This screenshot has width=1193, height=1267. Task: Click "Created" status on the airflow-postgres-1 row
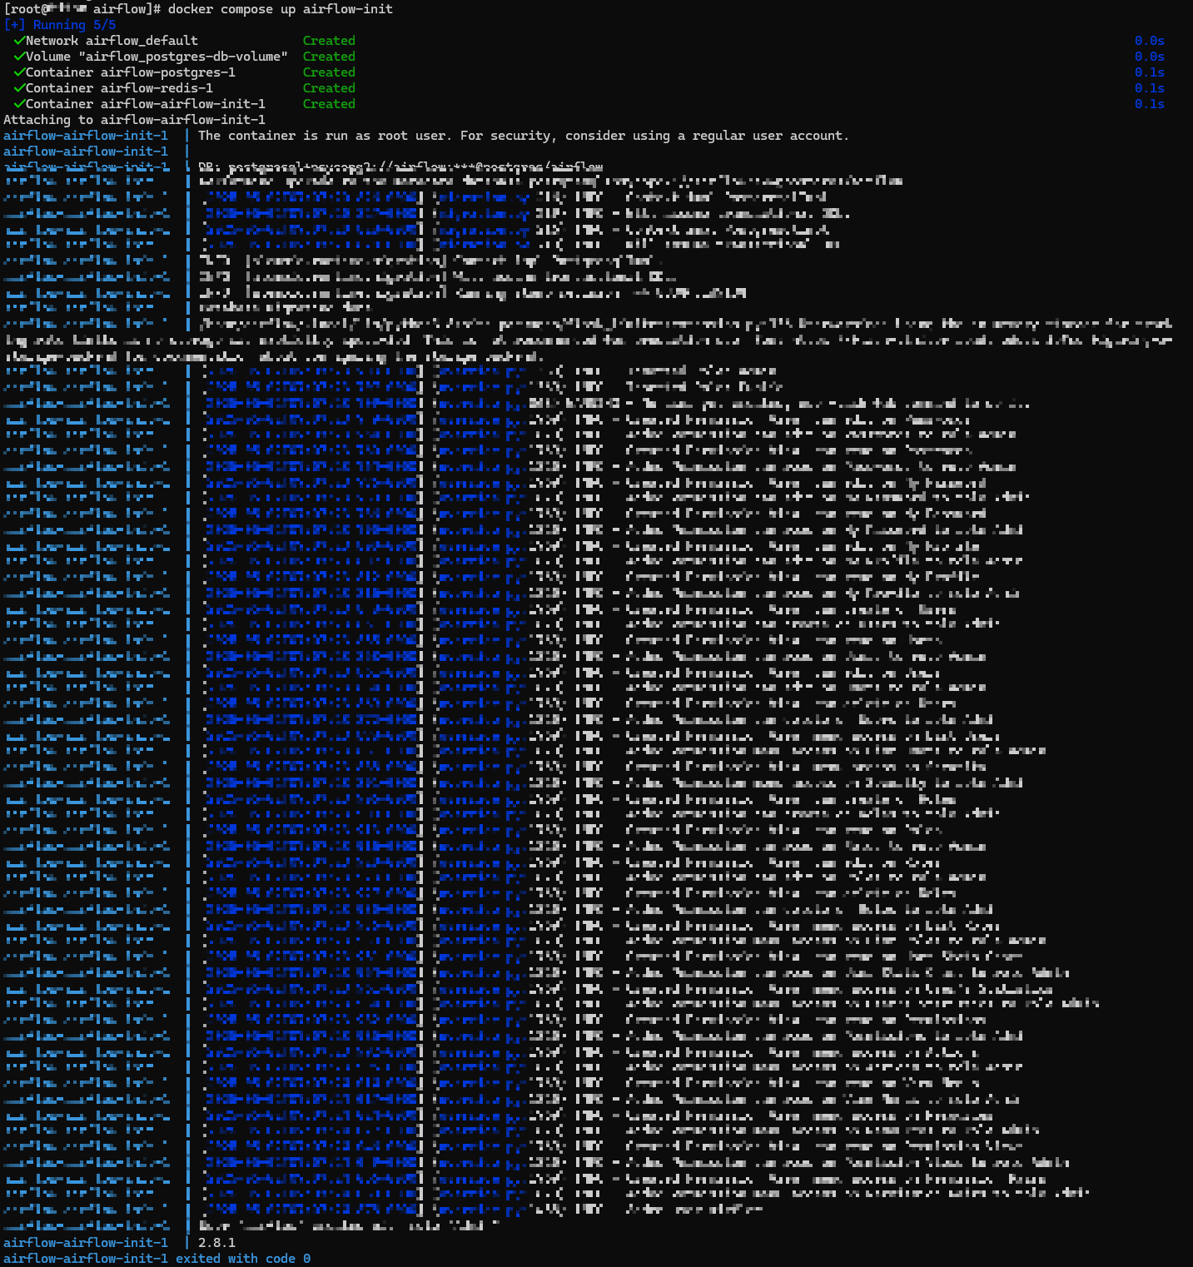coord(329,72)
